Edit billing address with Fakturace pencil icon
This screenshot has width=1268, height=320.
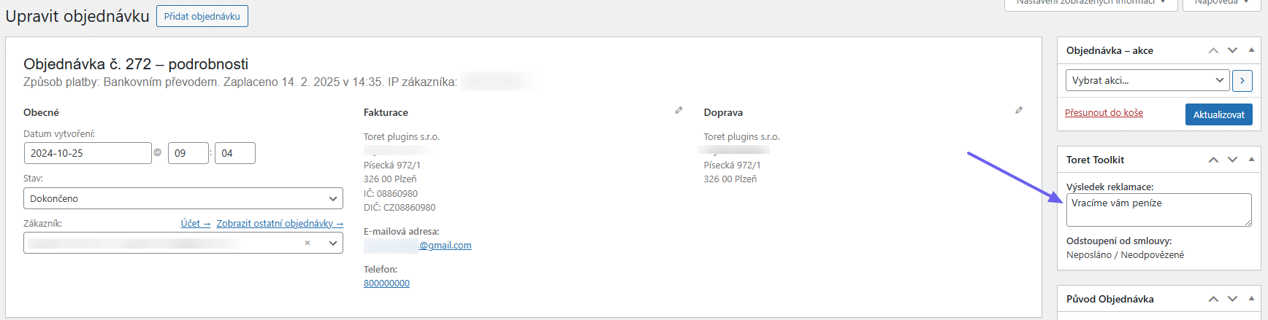pyautogui.click(x=679, y=110)
